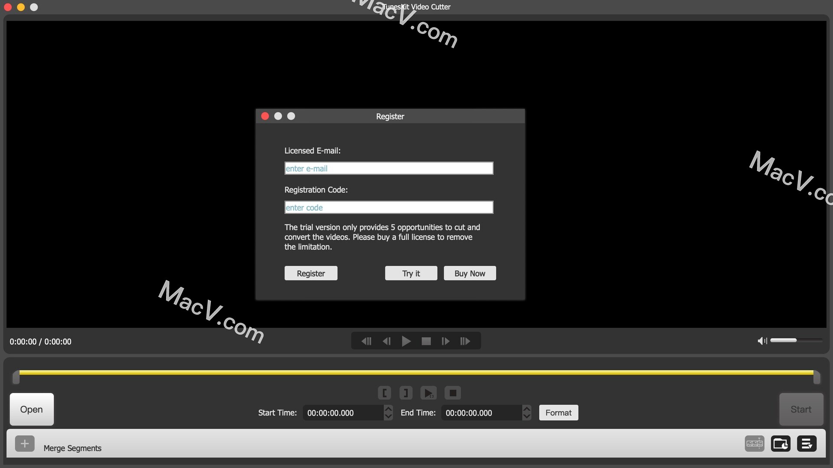Image resolution: width=833 pixels, height=468 pixels.
Task: Stop segment preview below the timeline
Action: [453, 393]
